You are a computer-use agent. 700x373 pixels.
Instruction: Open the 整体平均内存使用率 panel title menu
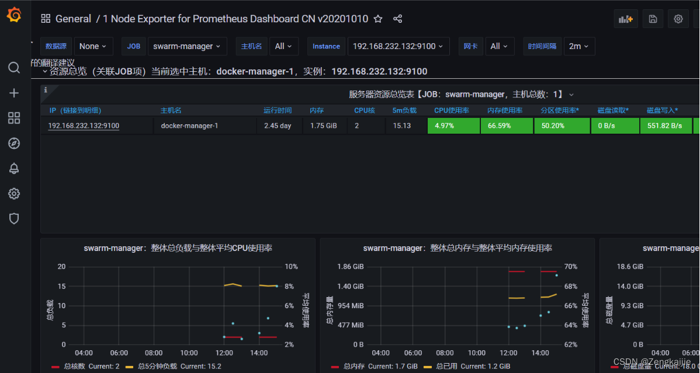tap(458, 248)
